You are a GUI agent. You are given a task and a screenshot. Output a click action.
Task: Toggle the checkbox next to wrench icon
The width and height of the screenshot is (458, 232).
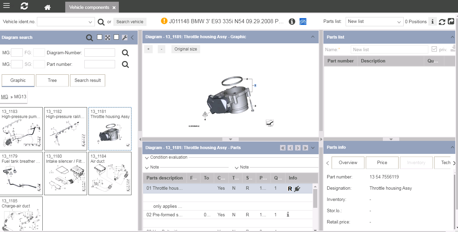click(x=116, y=37)
